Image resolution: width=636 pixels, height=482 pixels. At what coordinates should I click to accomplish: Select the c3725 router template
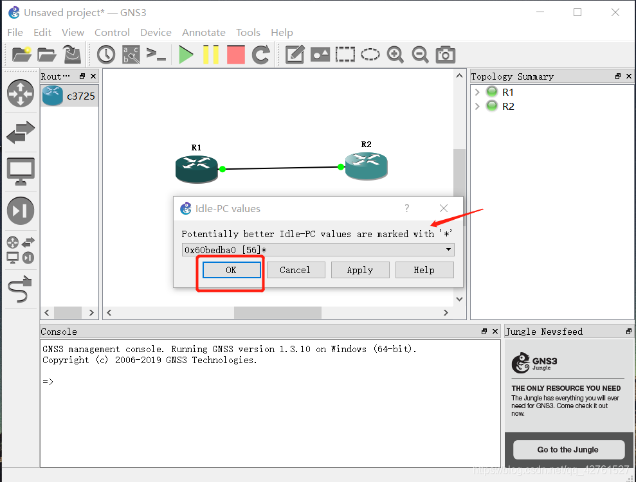point(69,96)
